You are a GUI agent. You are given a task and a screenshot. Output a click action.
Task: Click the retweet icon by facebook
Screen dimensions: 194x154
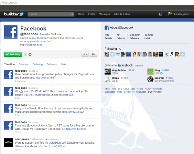46,139
